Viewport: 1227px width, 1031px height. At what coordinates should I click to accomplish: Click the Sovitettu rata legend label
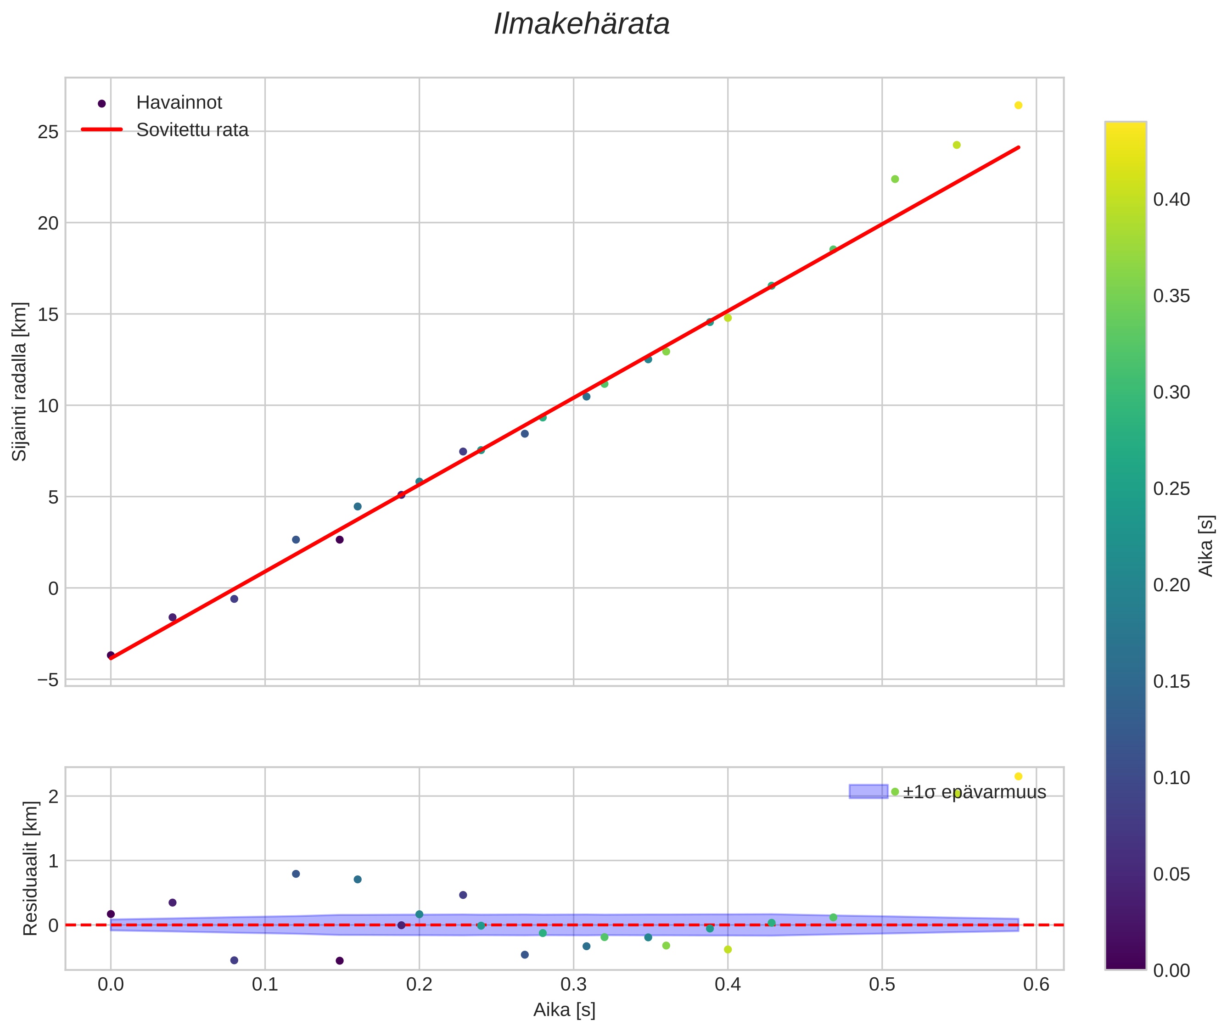[192, 130]
